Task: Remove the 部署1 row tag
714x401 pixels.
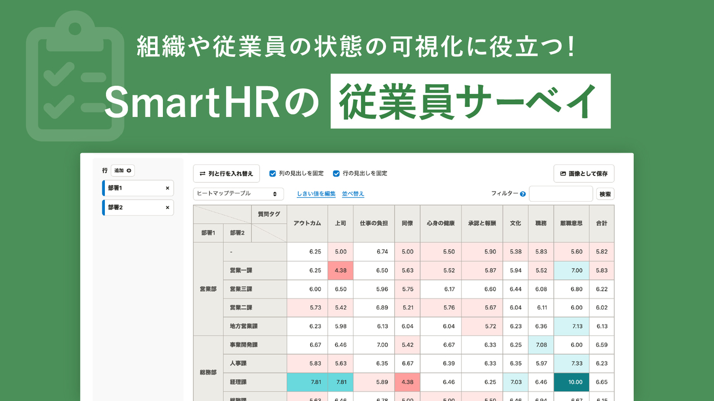Action: coord(167,188)
